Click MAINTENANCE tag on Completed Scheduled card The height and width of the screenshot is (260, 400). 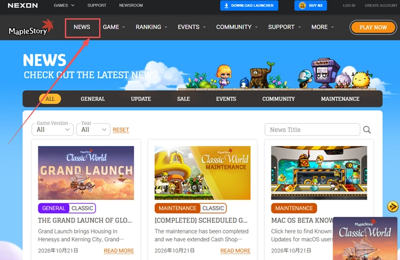(177, 208)
